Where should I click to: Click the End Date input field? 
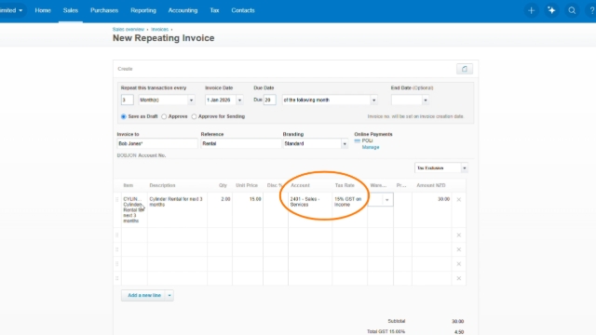(407, 100)
